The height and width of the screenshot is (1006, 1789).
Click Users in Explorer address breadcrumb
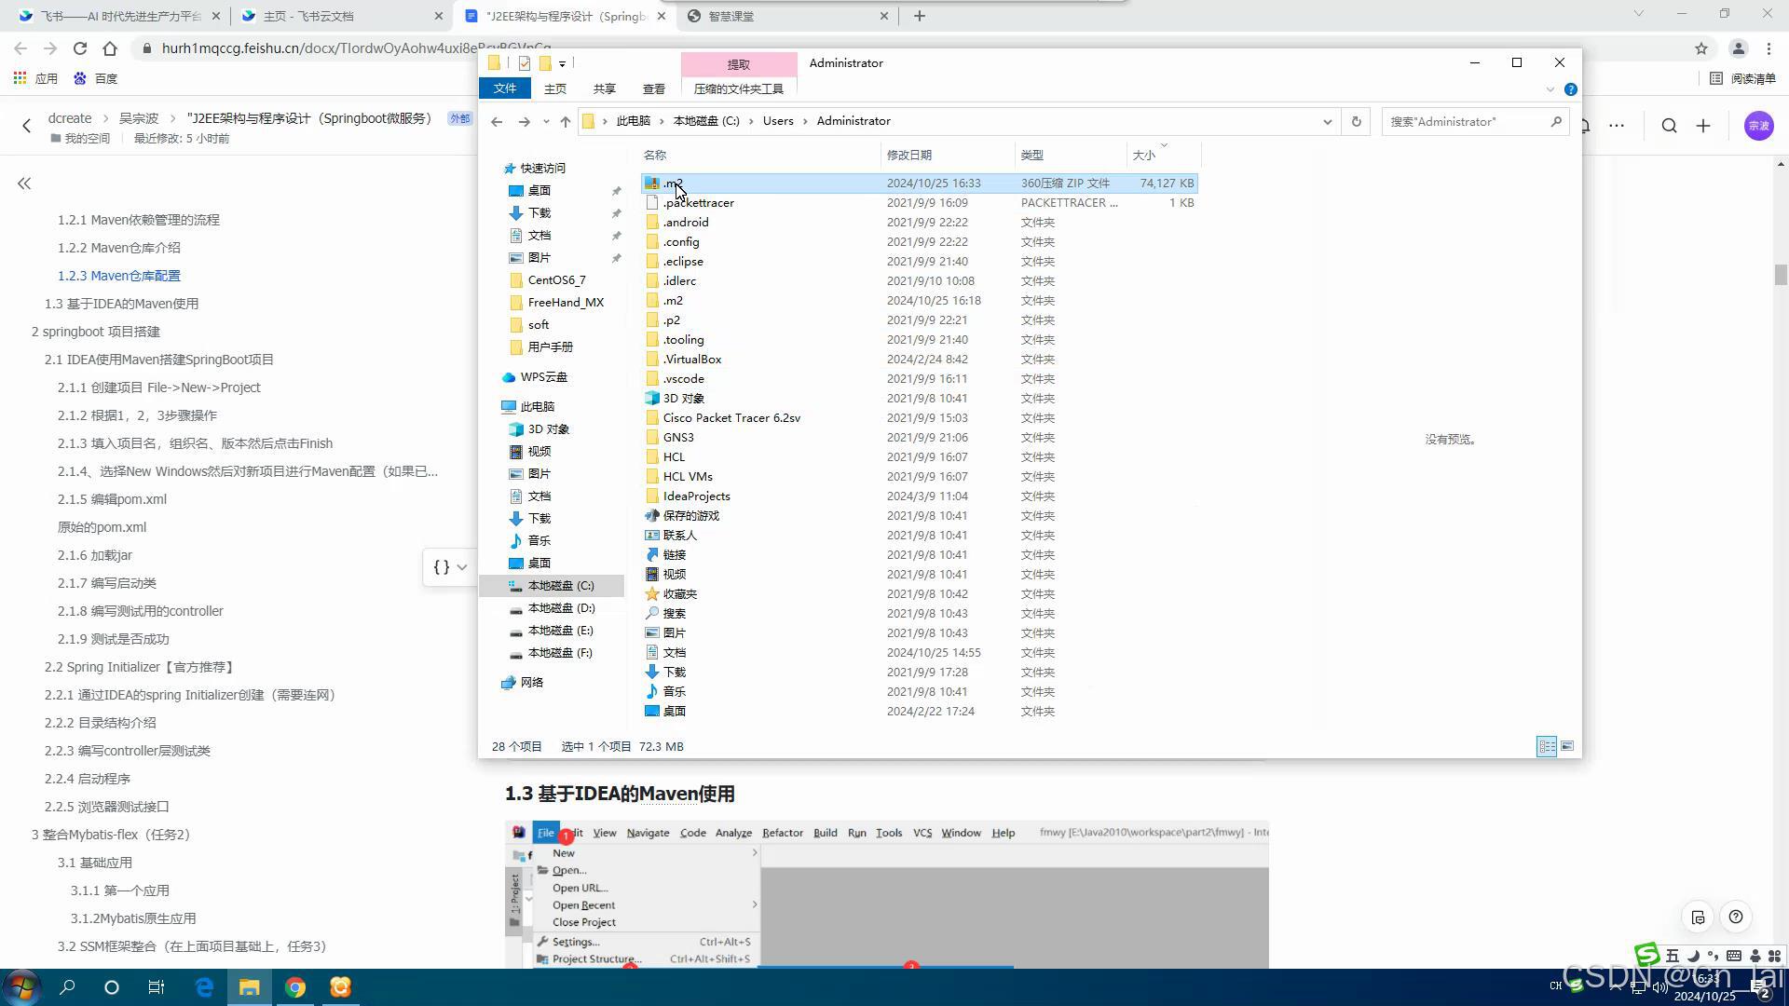point(778,121)
